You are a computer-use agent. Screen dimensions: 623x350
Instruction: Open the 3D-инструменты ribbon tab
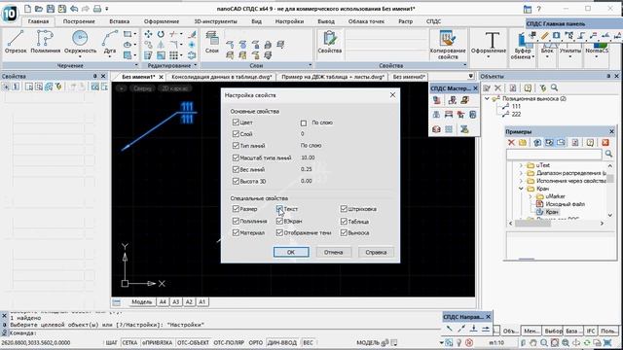(x=214, y=21)
